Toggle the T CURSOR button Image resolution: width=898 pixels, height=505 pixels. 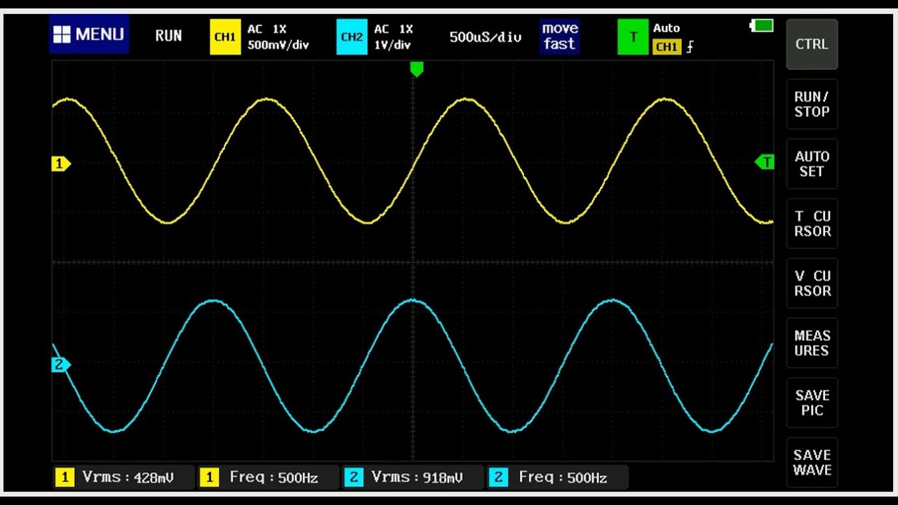click(x=812, y=224)
